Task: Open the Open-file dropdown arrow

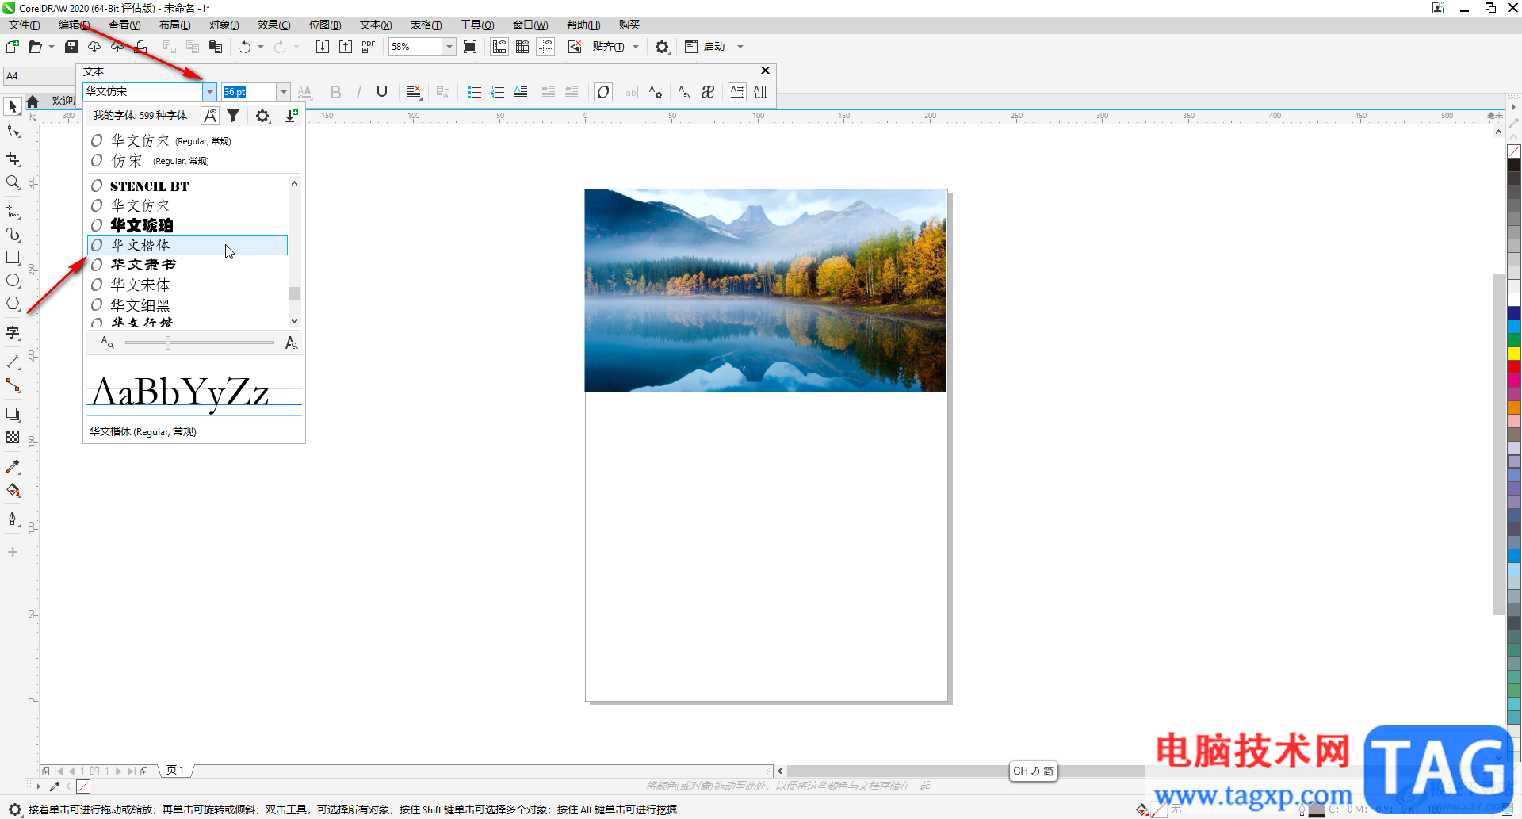Action: point(52,47)
